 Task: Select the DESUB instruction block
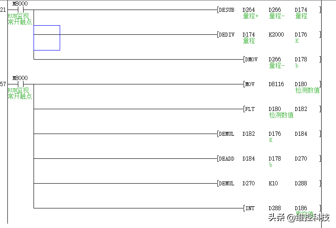click(x=269, y=10)
